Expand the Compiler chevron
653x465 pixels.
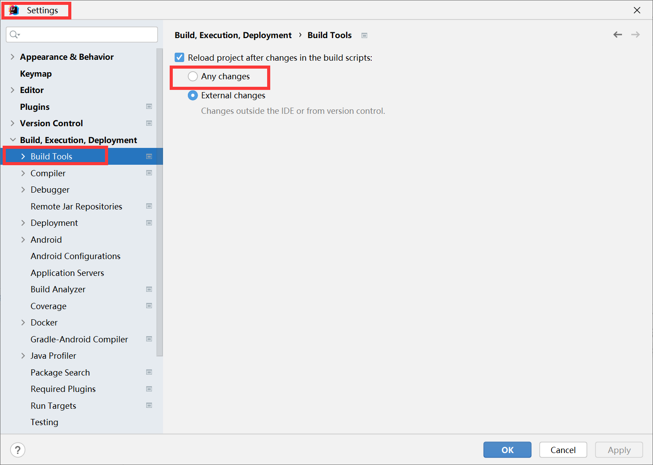click(x=23, y=173)
